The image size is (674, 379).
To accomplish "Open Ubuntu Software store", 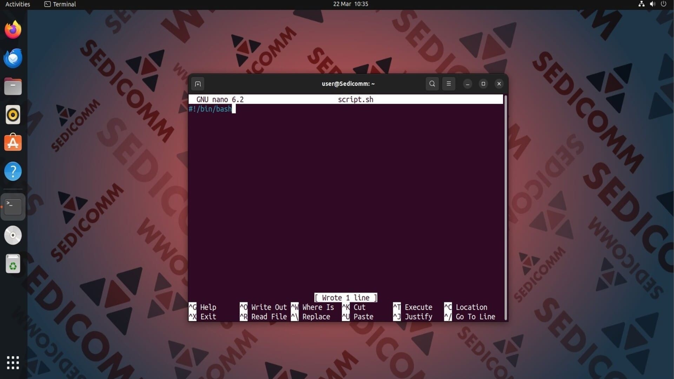I will [13, 143].
